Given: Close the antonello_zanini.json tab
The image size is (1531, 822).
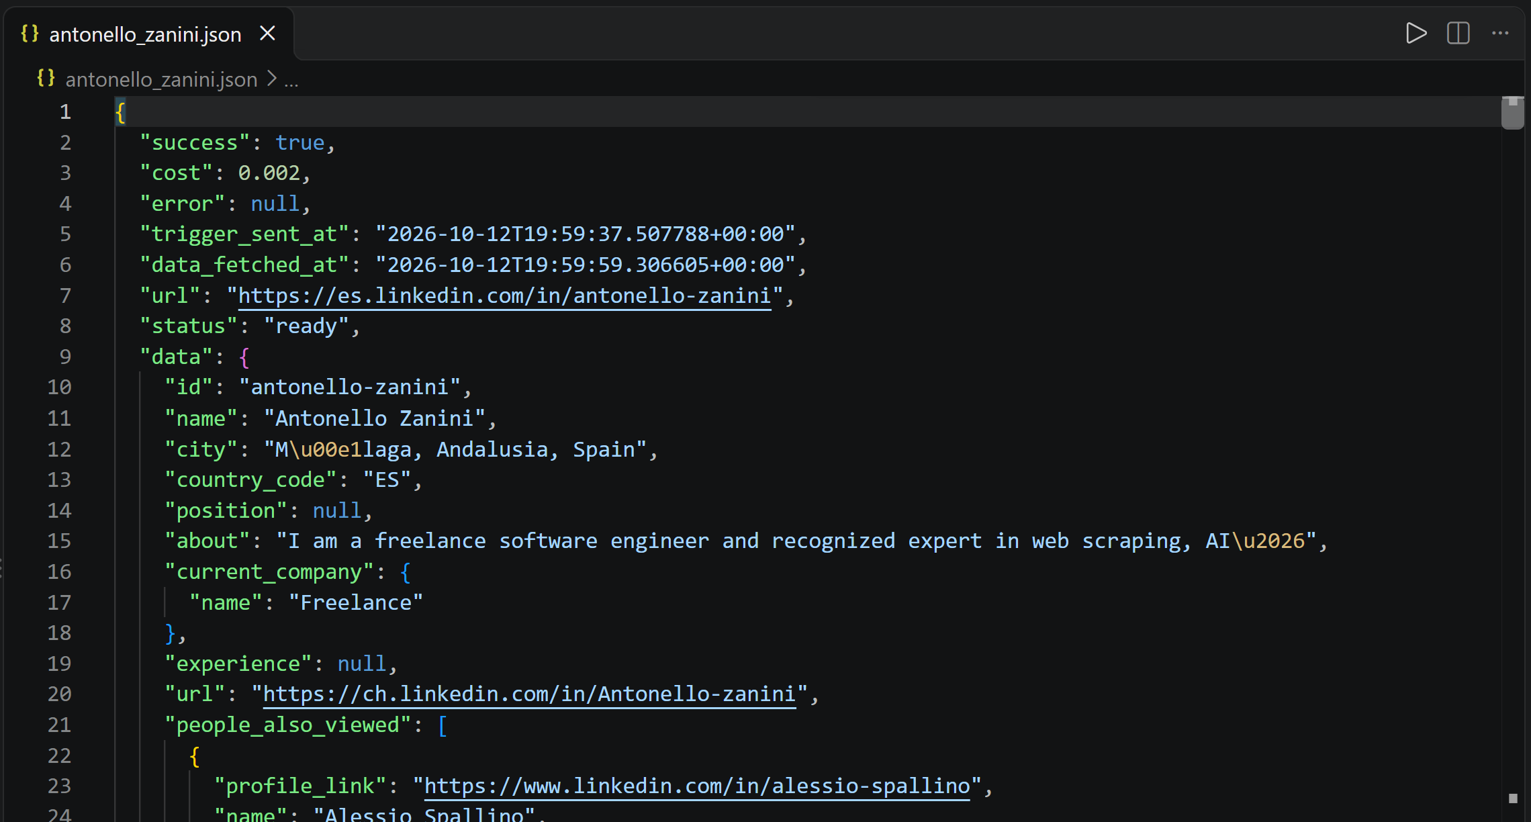Looking at the screenshot, I should coord(267,33).
